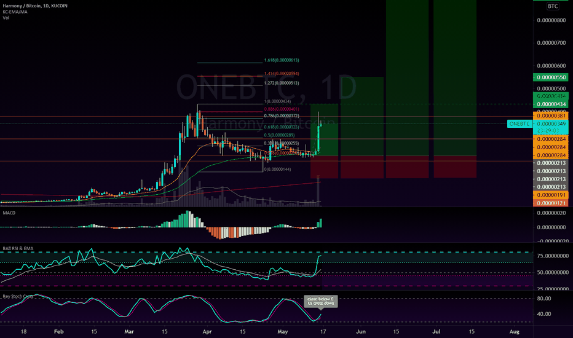
Task: Click the RSI & EMA pane label
Action: [18, 248]
